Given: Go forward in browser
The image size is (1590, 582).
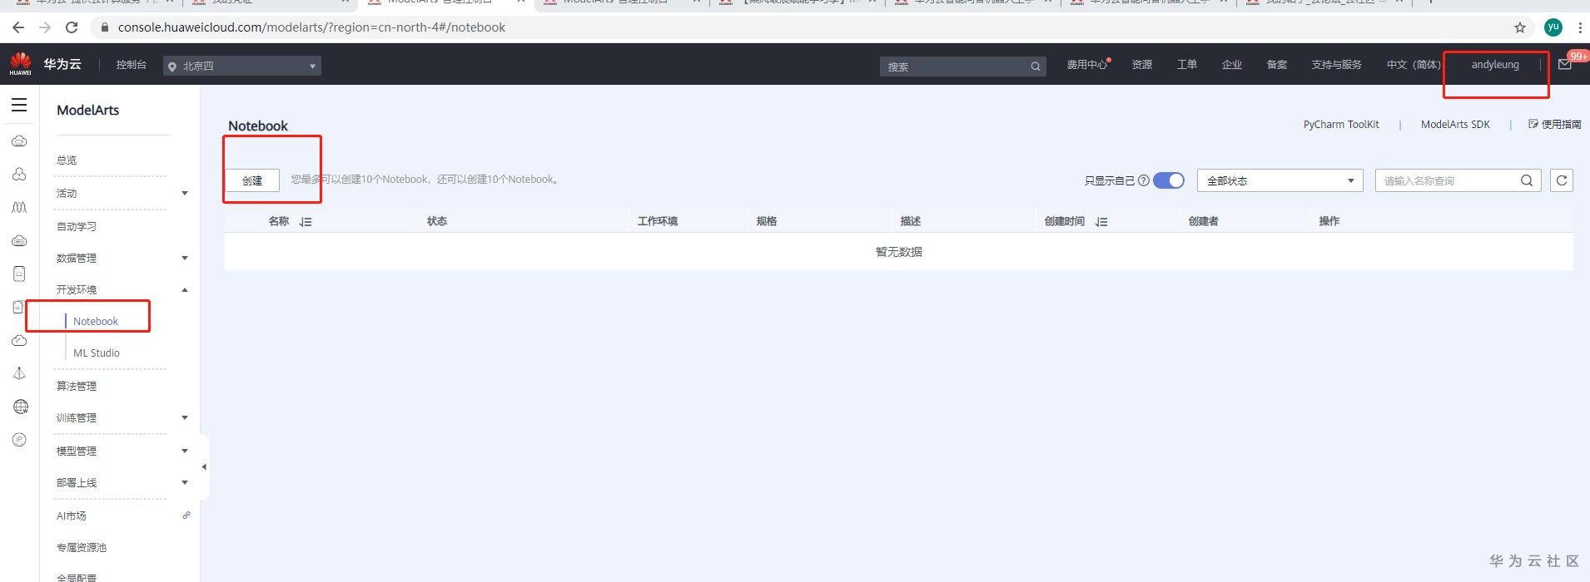Looking at the screenshot, I should pos(45,27).
